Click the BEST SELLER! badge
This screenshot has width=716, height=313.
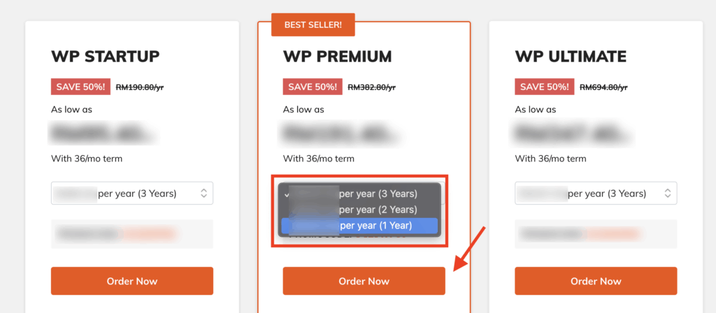313,24
